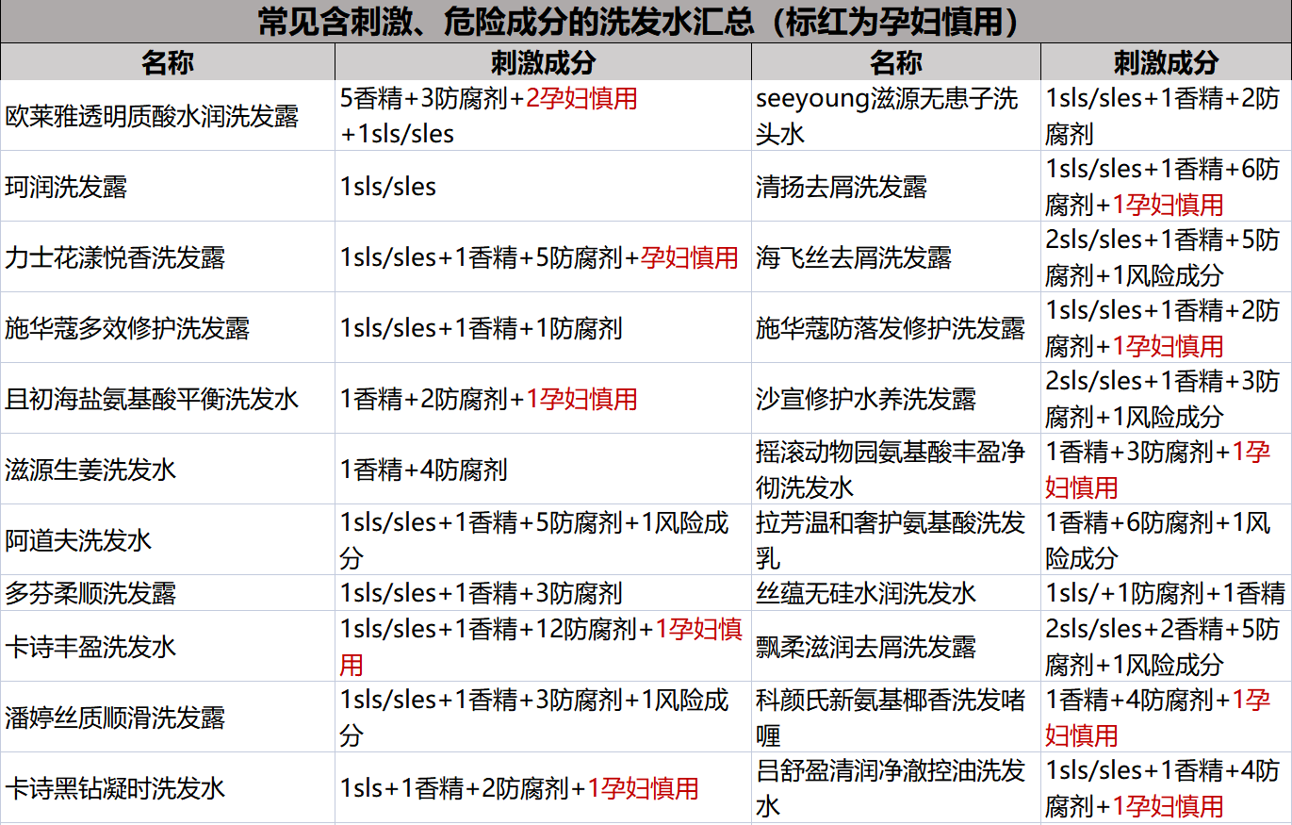Click the 名称 header above seeyoung滋源无患子洗头水

[896, 62]
